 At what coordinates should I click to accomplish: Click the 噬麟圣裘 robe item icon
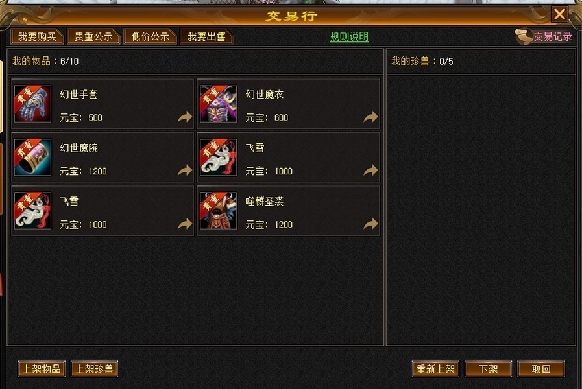(x=218, y=211)
